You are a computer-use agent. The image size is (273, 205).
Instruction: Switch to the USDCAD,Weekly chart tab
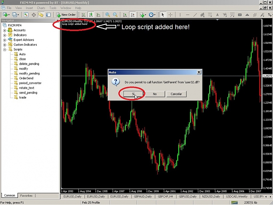(237, 196)
